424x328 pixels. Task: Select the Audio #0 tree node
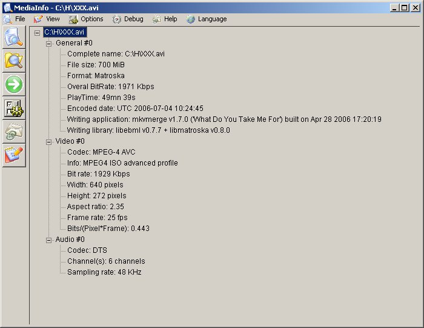pos(70,239)
